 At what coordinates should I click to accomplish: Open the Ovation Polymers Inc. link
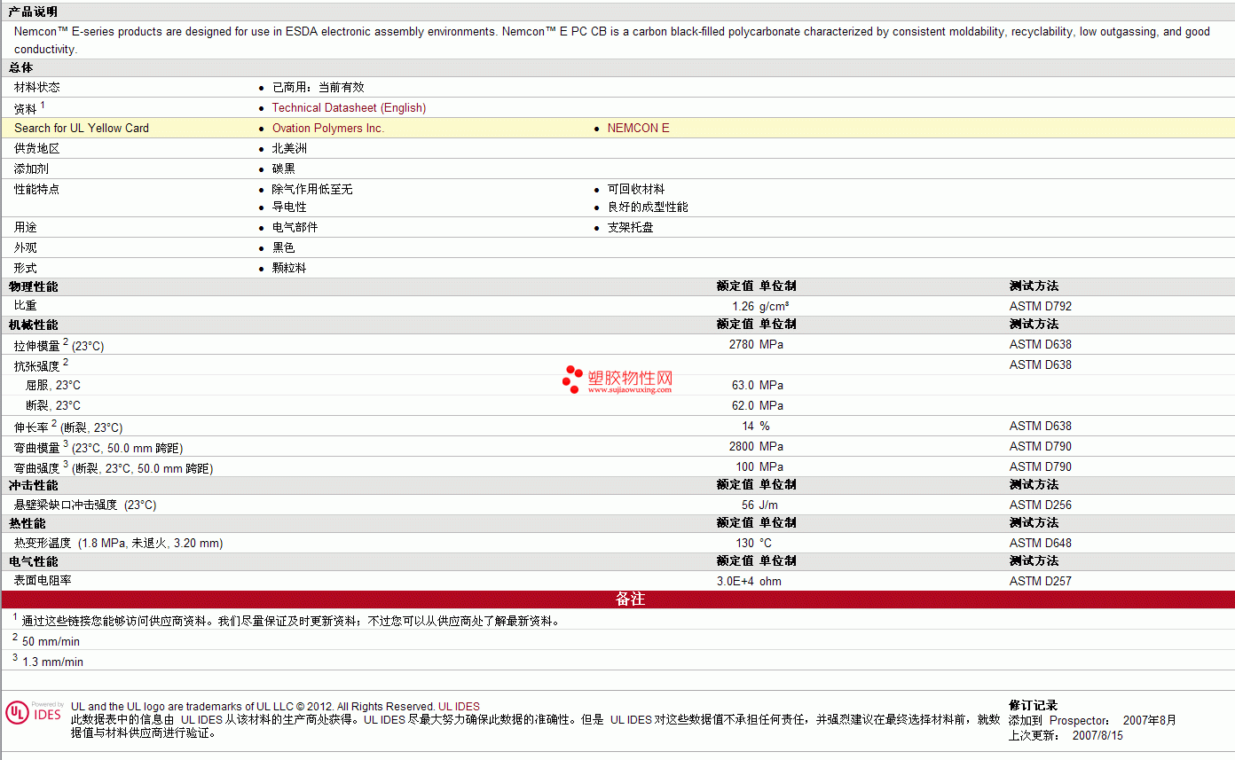[x=328, y=128]
